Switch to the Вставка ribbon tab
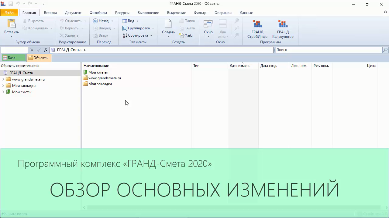389x218 pixels. [x=50, y=13]
